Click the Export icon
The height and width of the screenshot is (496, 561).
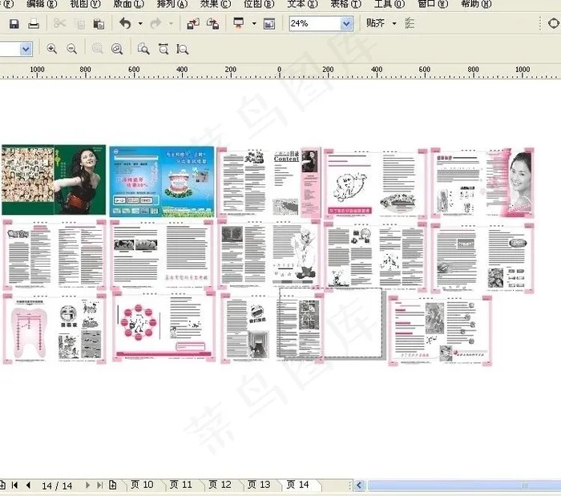pyautogui.click(x=212, y=24)
